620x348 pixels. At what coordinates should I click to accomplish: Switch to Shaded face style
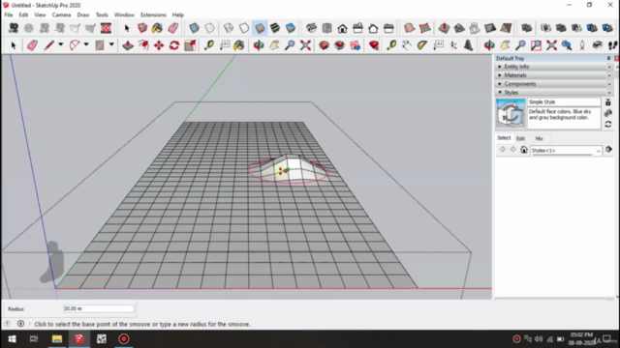260,28
